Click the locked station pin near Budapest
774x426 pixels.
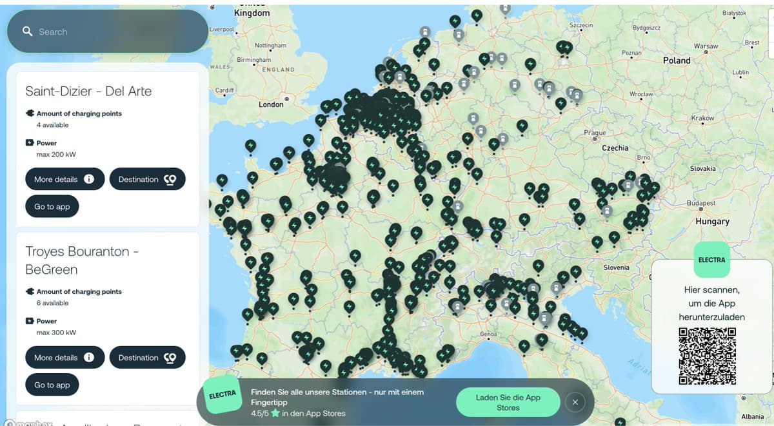pos(628,185)
